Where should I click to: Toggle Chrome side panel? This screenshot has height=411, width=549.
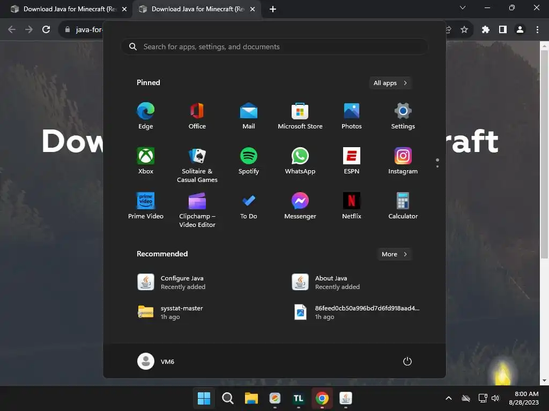click(503, 29)
